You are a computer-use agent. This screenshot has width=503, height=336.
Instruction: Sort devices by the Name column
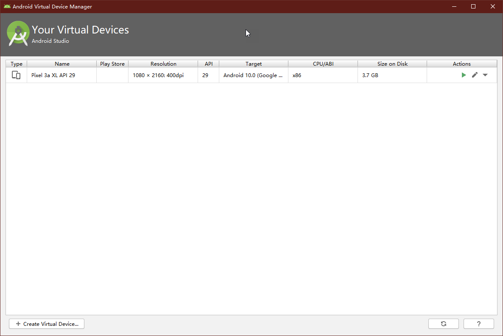click(61, 64)
